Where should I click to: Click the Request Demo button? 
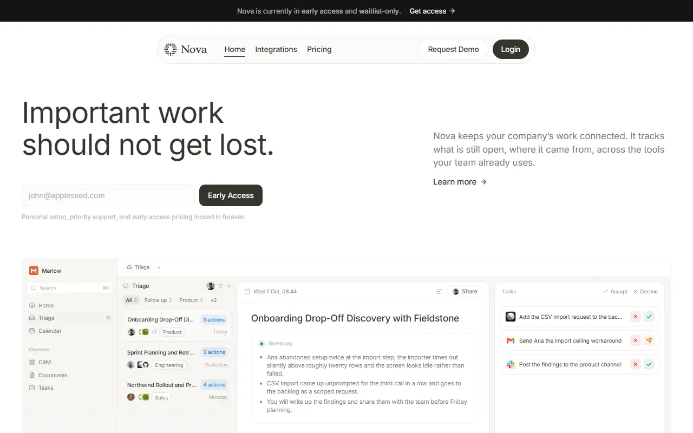pos(453,49)
